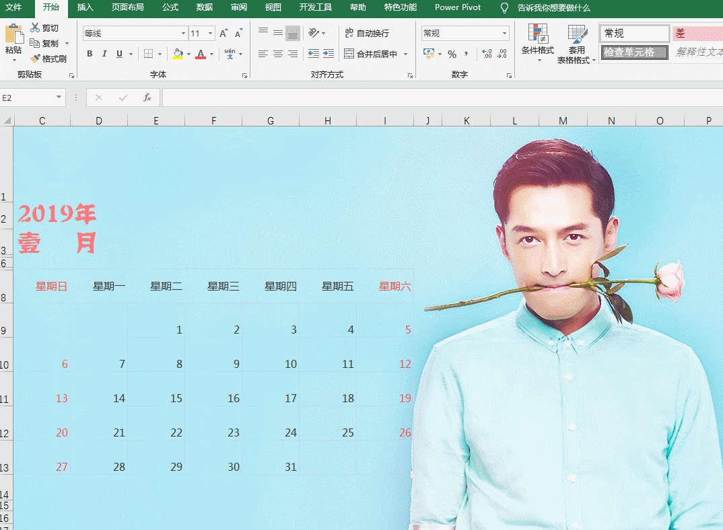Switch to the Data (数据) tab

coord(204,7)
